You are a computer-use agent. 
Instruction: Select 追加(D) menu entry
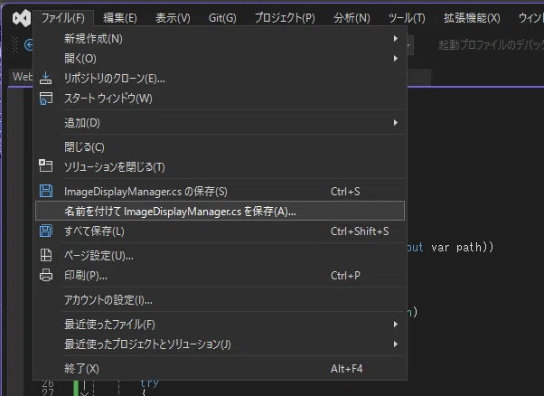coord(220,123)
